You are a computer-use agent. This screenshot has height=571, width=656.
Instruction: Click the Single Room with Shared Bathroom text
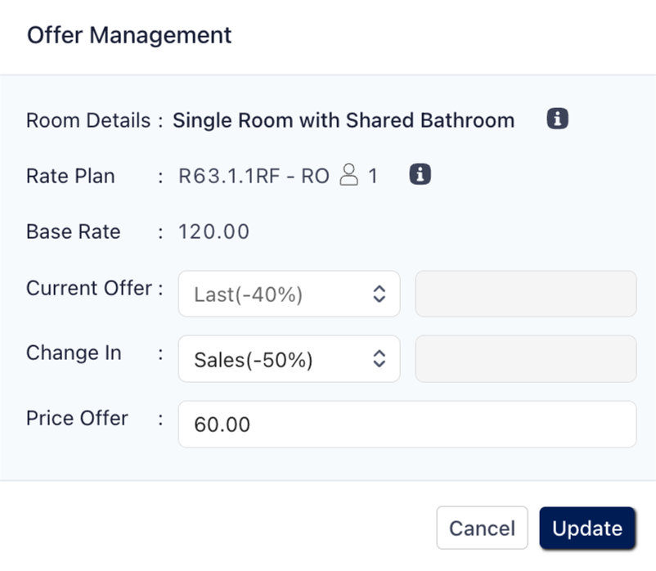point(344,121)
